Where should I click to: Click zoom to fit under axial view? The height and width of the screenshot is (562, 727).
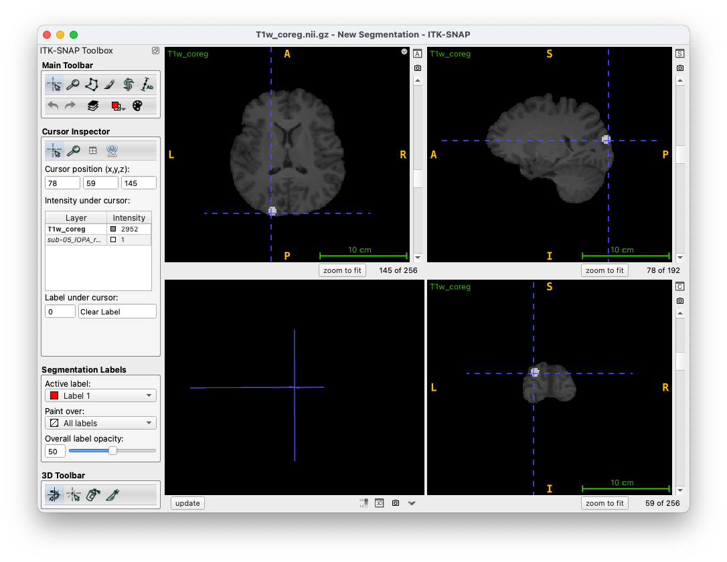tap(342, 270)
